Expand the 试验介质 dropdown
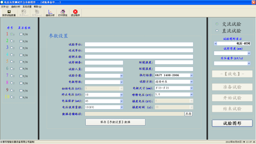 (122, 76)
